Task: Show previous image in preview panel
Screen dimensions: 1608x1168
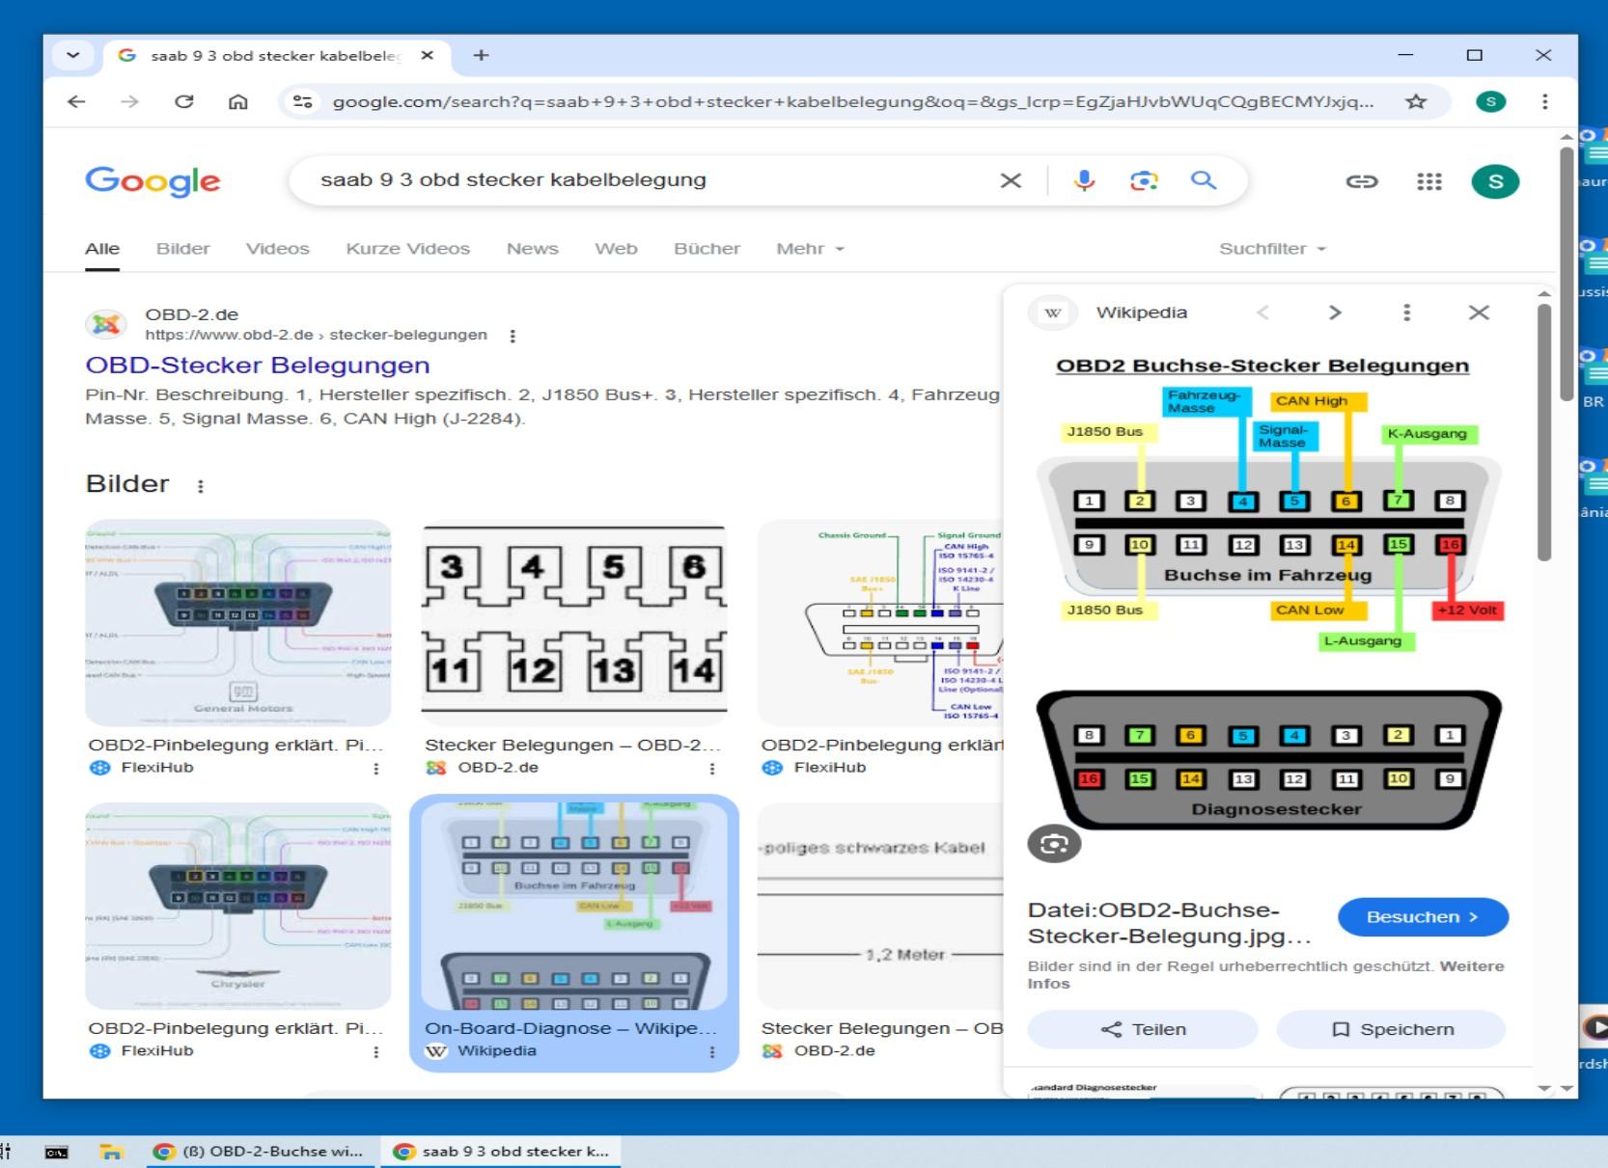Action: click(1262, 312)
